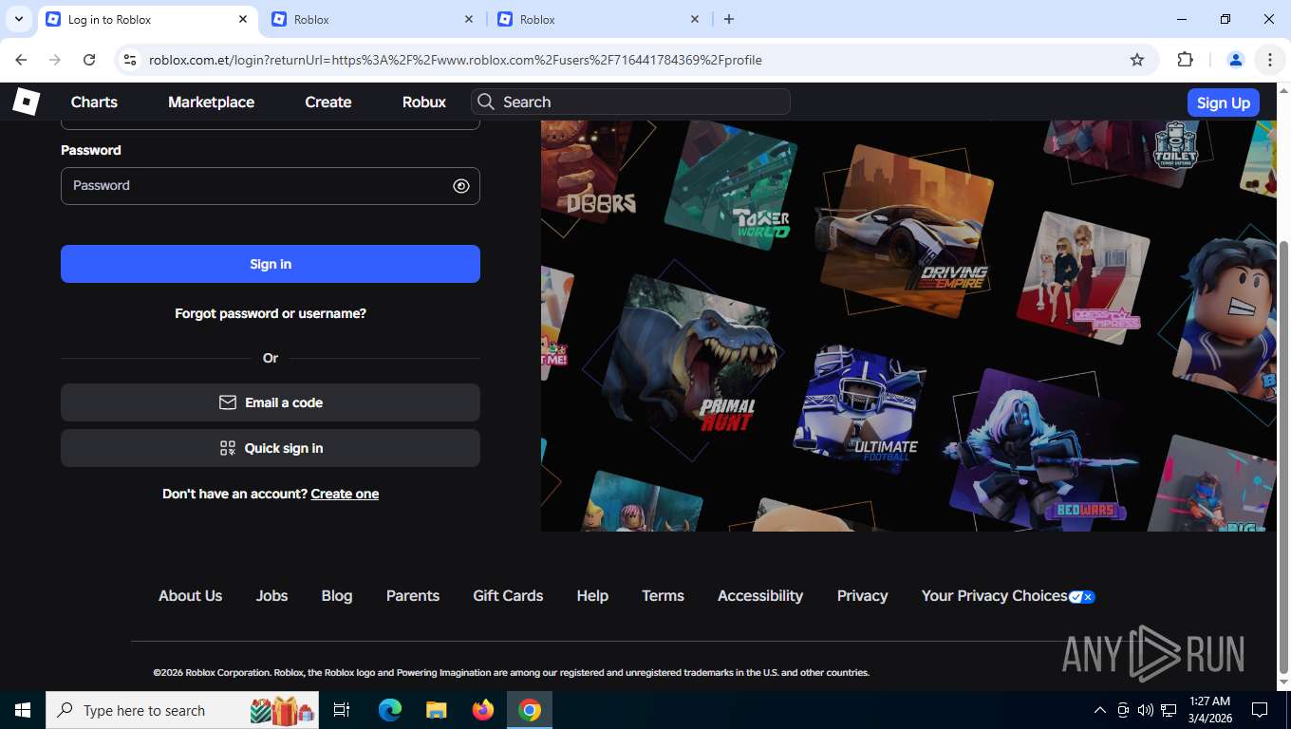1291x729 pixels.
Task: Switch to the second Roblox tab
Action: (x=373, y=19)
